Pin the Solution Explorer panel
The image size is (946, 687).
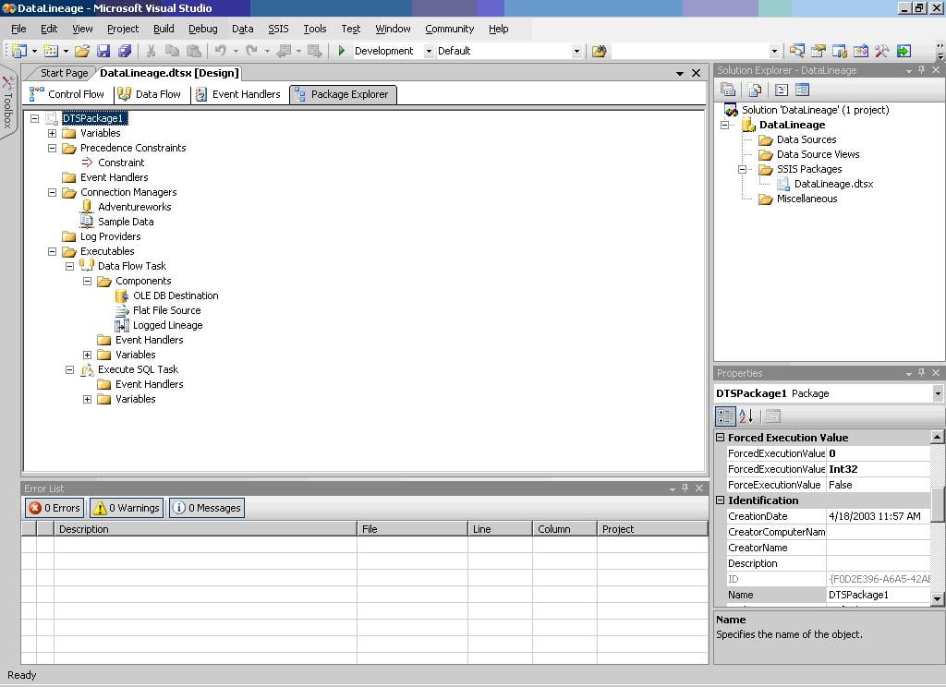(x=921, y=70)
